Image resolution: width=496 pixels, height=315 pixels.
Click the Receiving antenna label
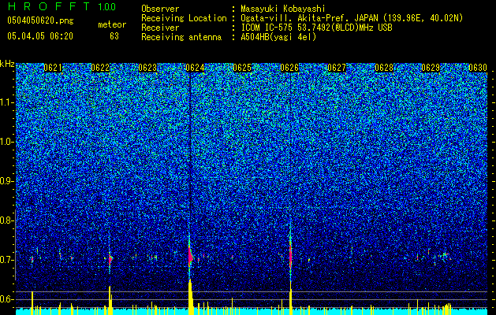coord(181,37)
